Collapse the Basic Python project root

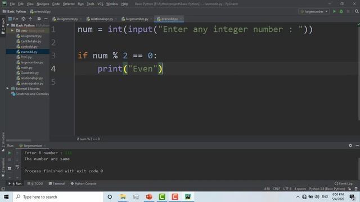(x=8, y=25)
